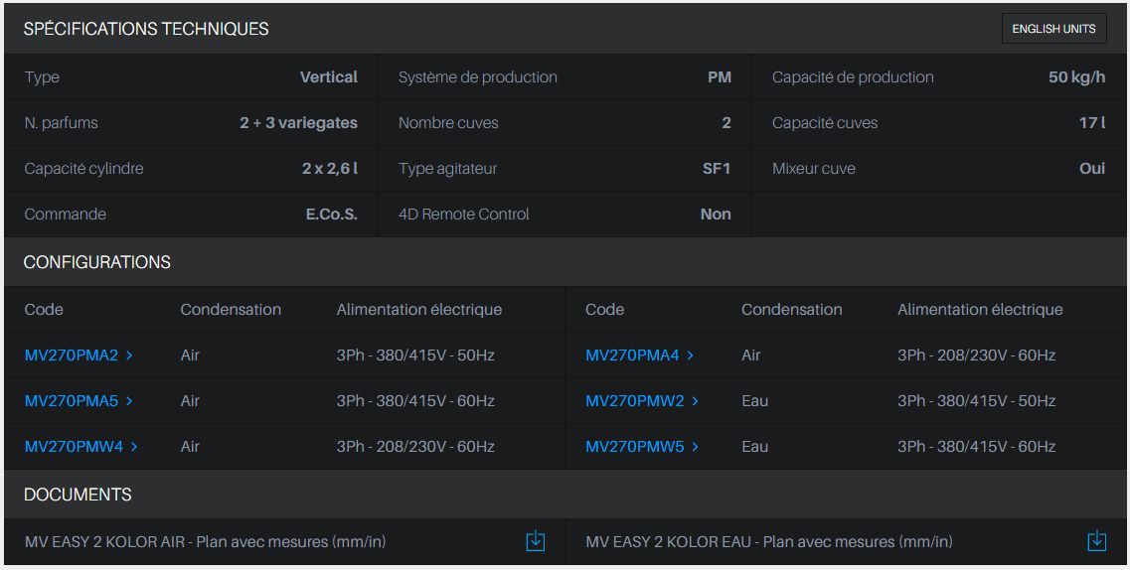1130x570 pixels.
Task: Click the chevron beside MV270PMW2
Action: tap(695, 401)
